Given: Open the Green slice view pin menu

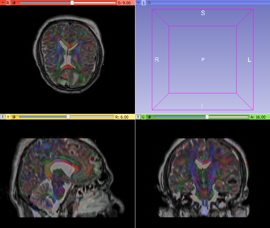Looking at the screenshot, I should click(x=138, y=117).
